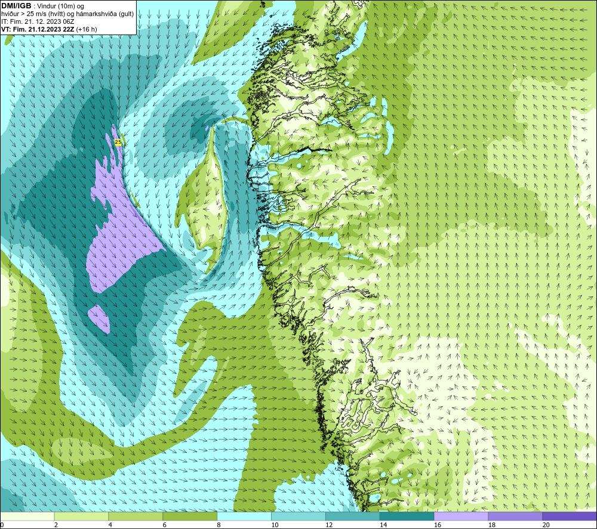
Task: Click the yellow 25 max gust label
Action: 118,142
